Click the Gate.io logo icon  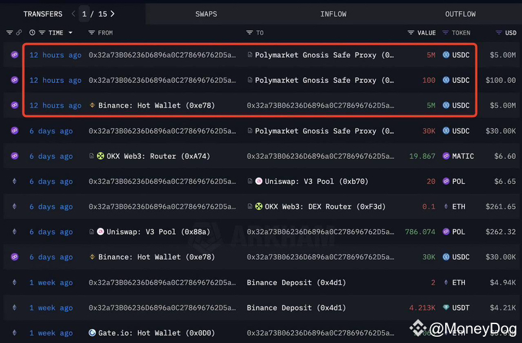click(x=92, y=333)
